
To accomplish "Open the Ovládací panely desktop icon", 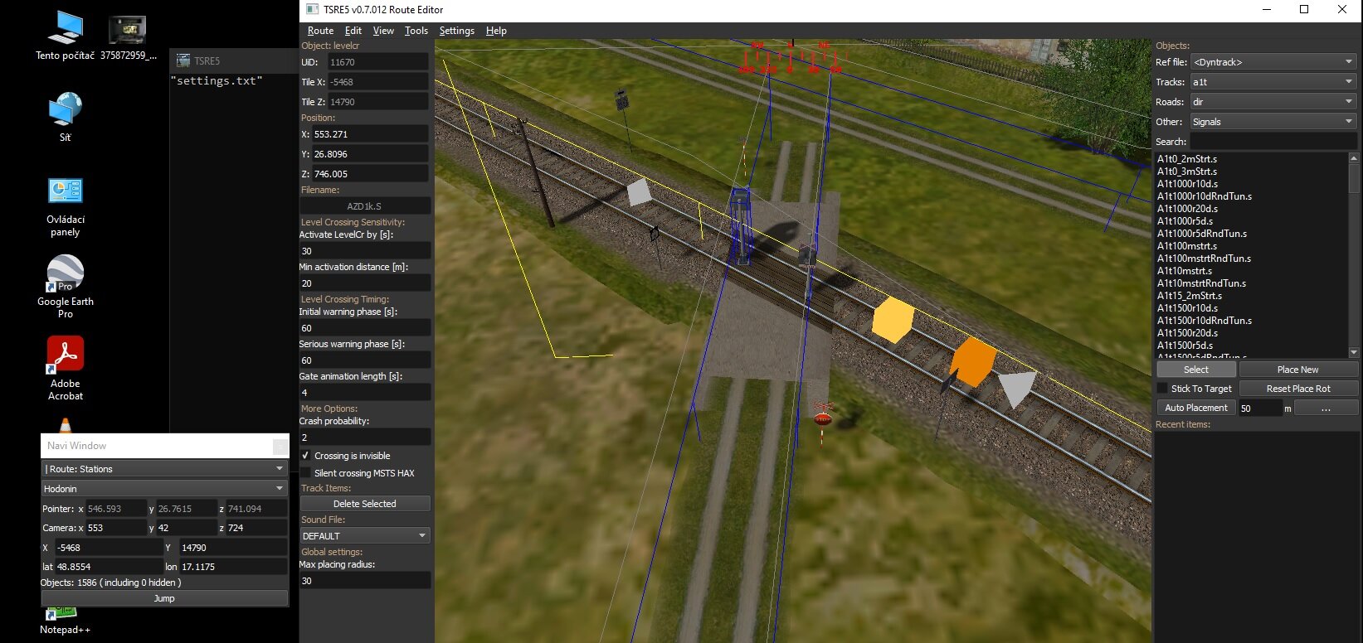I will pos(65,207).
